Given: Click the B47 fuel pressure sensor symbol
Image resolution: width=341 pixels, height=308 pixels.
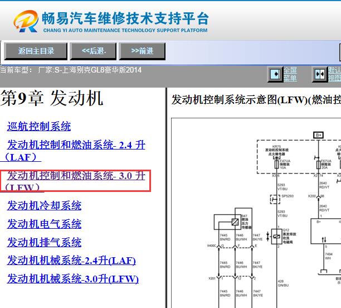Looking at the screenshot, I should pos(235,222).
